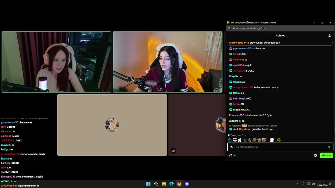This screenshot has width=335, height=188.
Task: Select the black-haired streamer's webcam tile
Action: (x=167, y=62)
